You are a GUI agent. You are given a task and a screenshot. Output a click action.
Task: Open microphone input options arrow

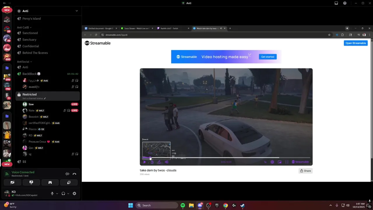[x=57, y=193]
